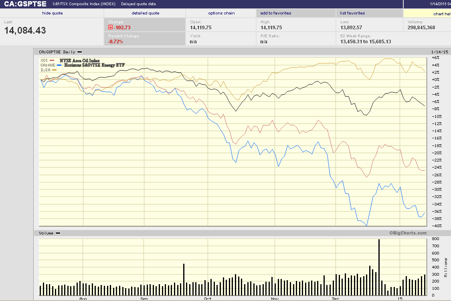Click the P/E Ratio n/a value
This screenshot has height=301, width=451.
point(264,42)
